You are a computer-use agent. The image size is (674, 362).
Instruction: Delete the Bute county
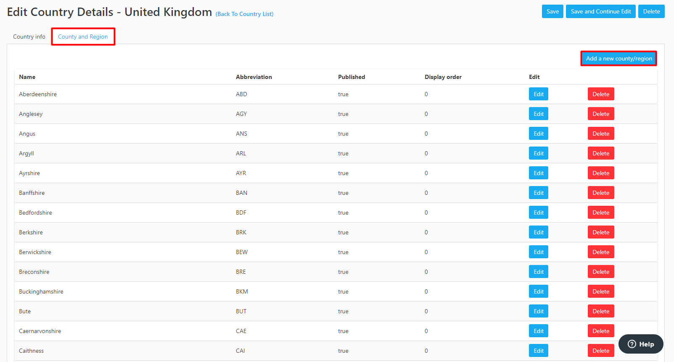coord(600,311)
